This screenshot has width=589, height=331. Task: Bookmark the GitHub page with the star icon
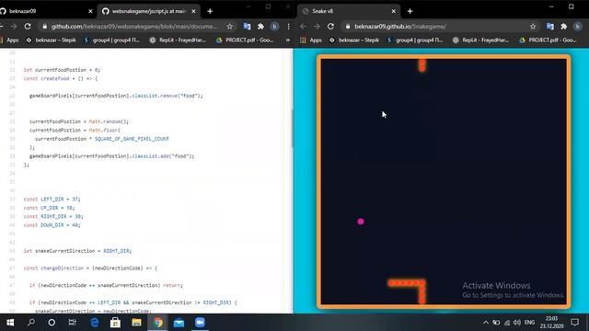(x=229, y=27)
